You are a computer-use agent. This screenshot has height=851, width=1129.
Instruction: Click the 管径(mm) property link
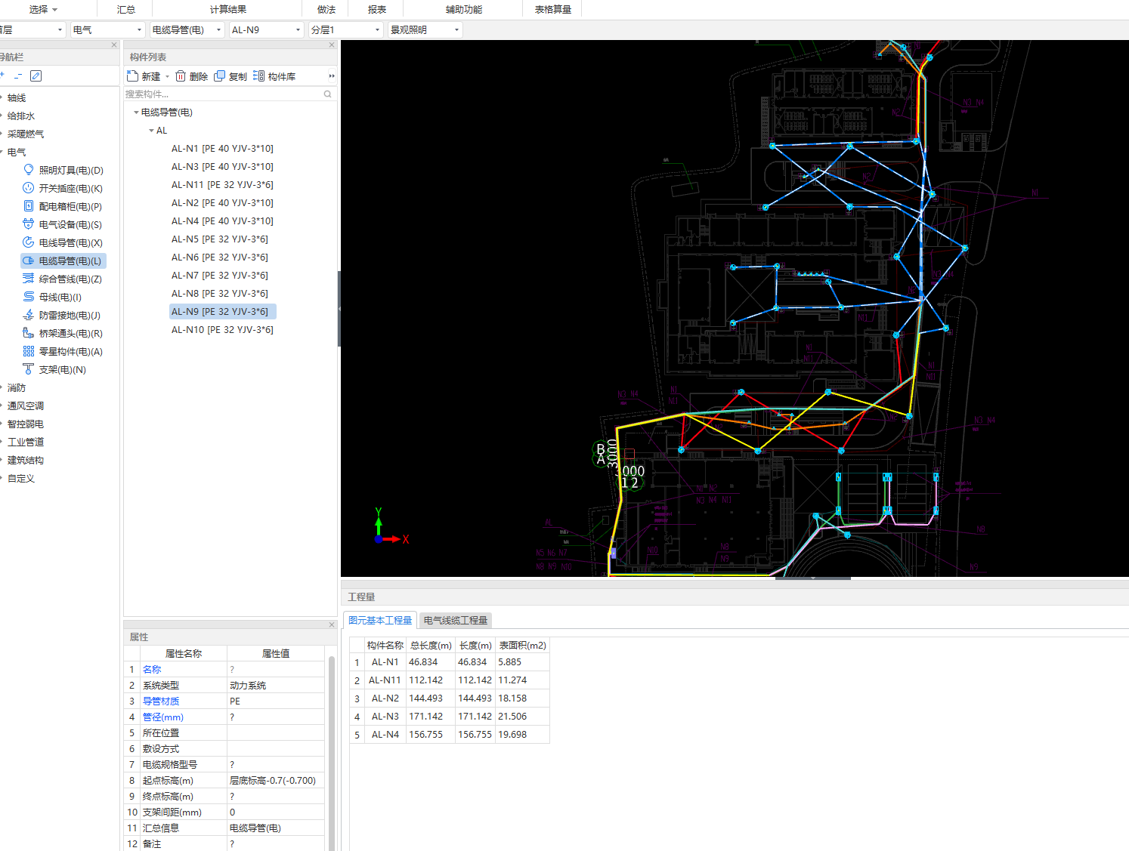tap(163, 717)
